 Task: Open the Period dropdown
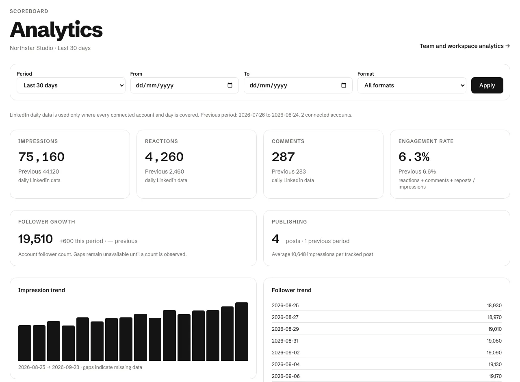71,85
